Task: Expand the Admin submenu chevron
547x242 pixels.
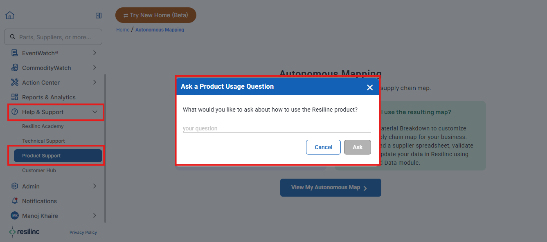Action: pos(95,186)
